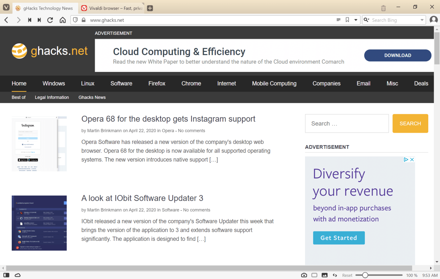Open the search engine dropdown
Image resolution: width=440 pixels, height=279 pixels.
click(367, 20)
